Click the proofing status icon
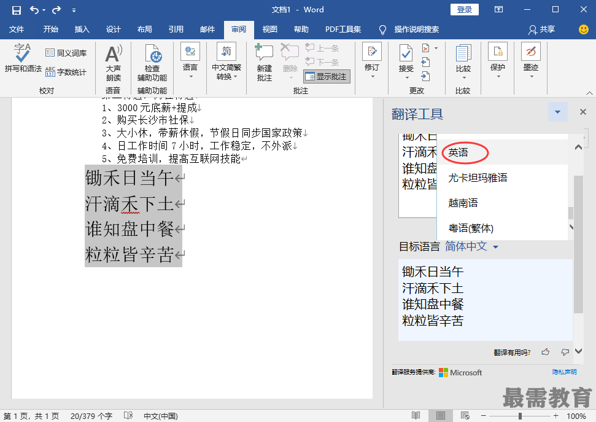 click(x=128, y=415)
